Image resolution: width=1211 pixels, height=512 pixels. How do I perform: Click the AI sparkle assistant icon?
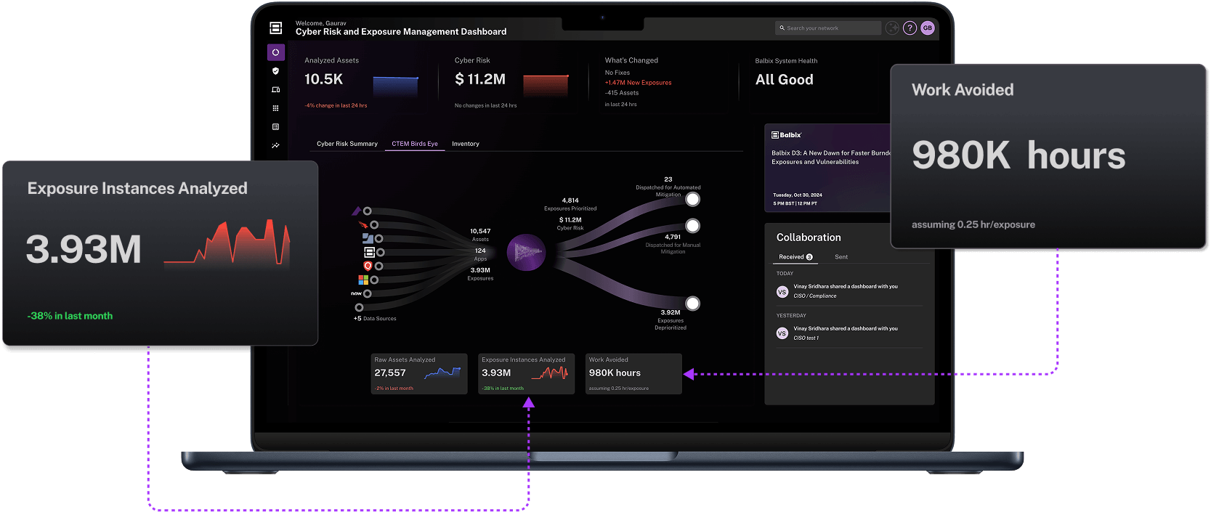[x=892, y=28]
